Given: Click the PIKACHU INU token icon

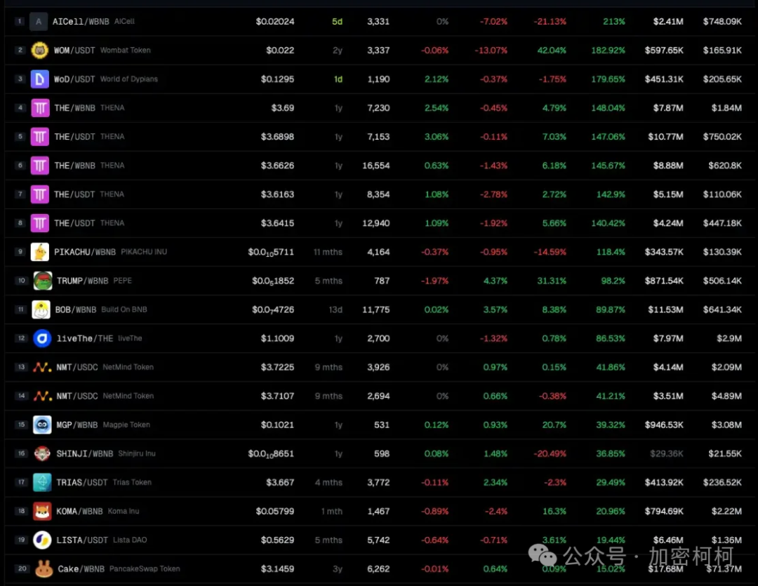Looking at the screenshot, I should tap(40, 252).
